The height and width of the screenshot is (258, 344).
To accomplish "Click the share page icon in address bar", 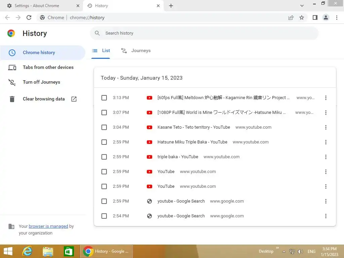I will click(x=291, y=17).
